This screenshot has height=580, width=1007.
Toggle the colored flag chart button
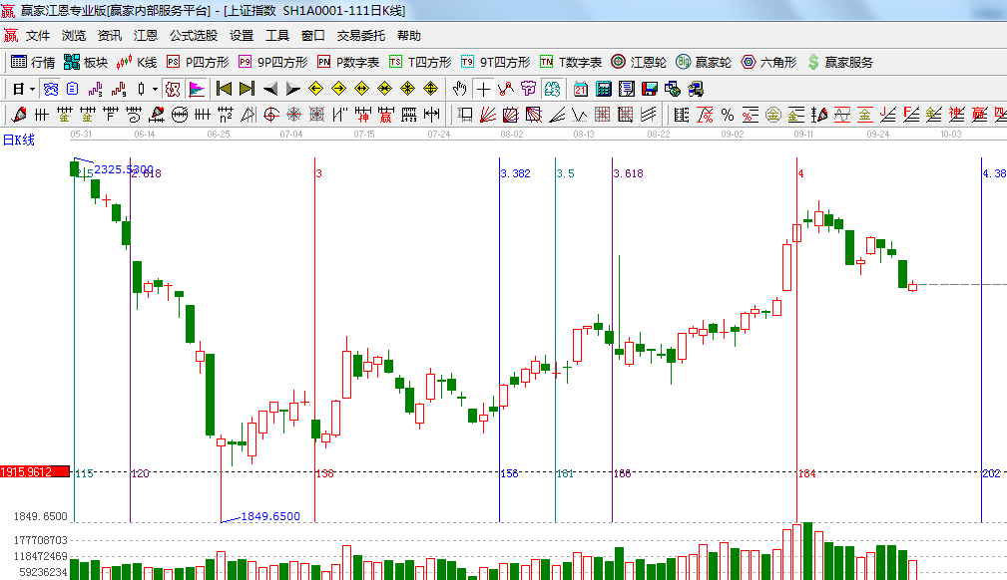pyautogui.click(x=196, y=89)
